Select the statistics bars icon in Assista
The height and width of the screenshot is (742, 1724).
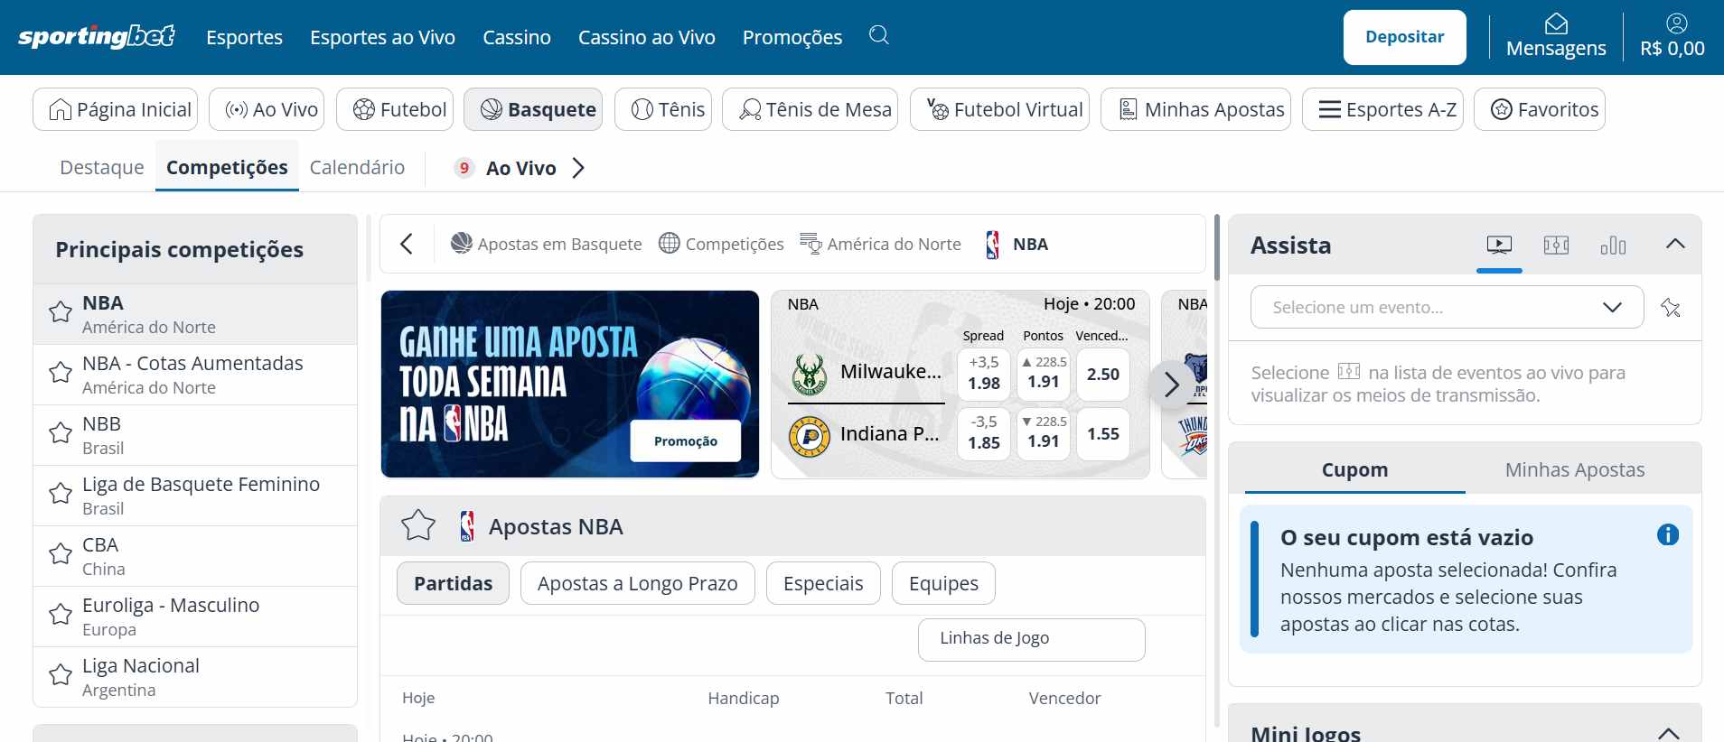click(x=1613, y=246)
